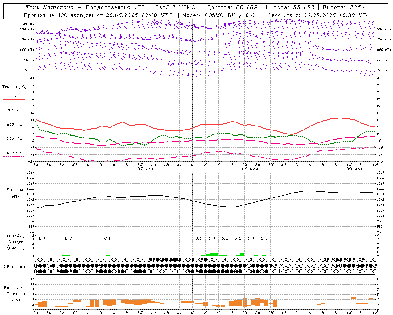Viewport: 393px width, 315px height.
Task: Click the latitude value Широта: 55.153
Action: click(290, 7)
